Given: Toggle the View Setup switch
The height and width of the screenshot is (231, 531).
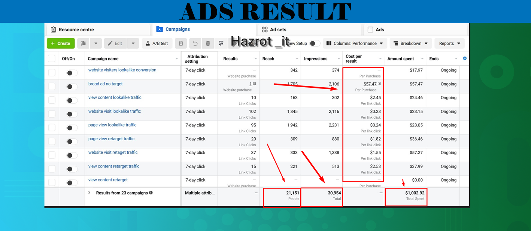Looking at the screenshot, I should tap(315, 43).
